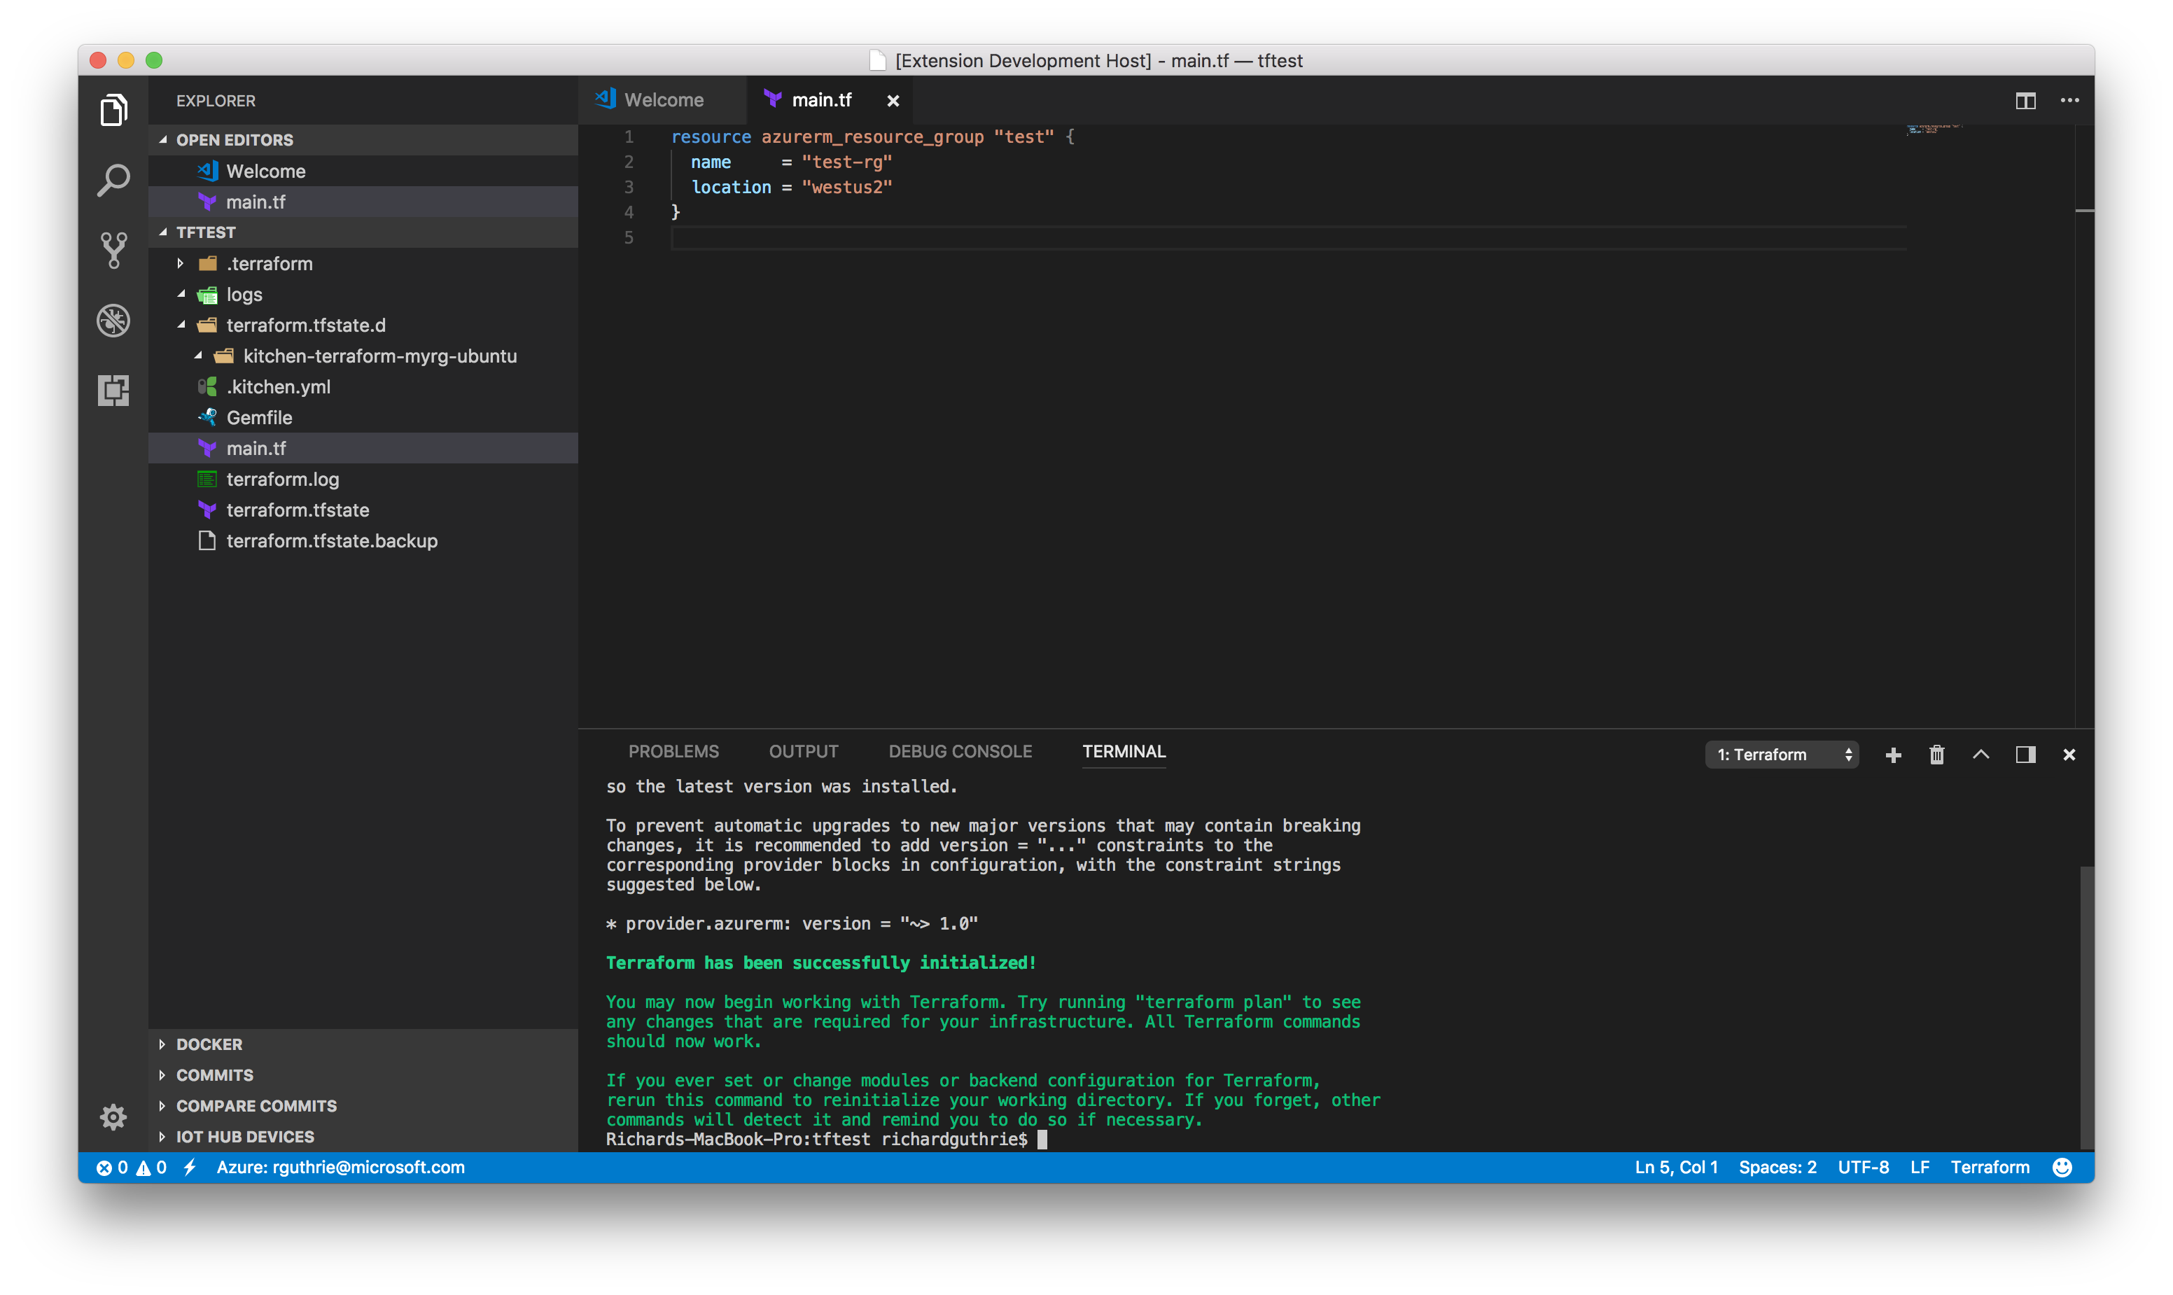Expand the COMMITS section
Image resolution: width=2173 pixels, height=1295 pixels.
162,1075
